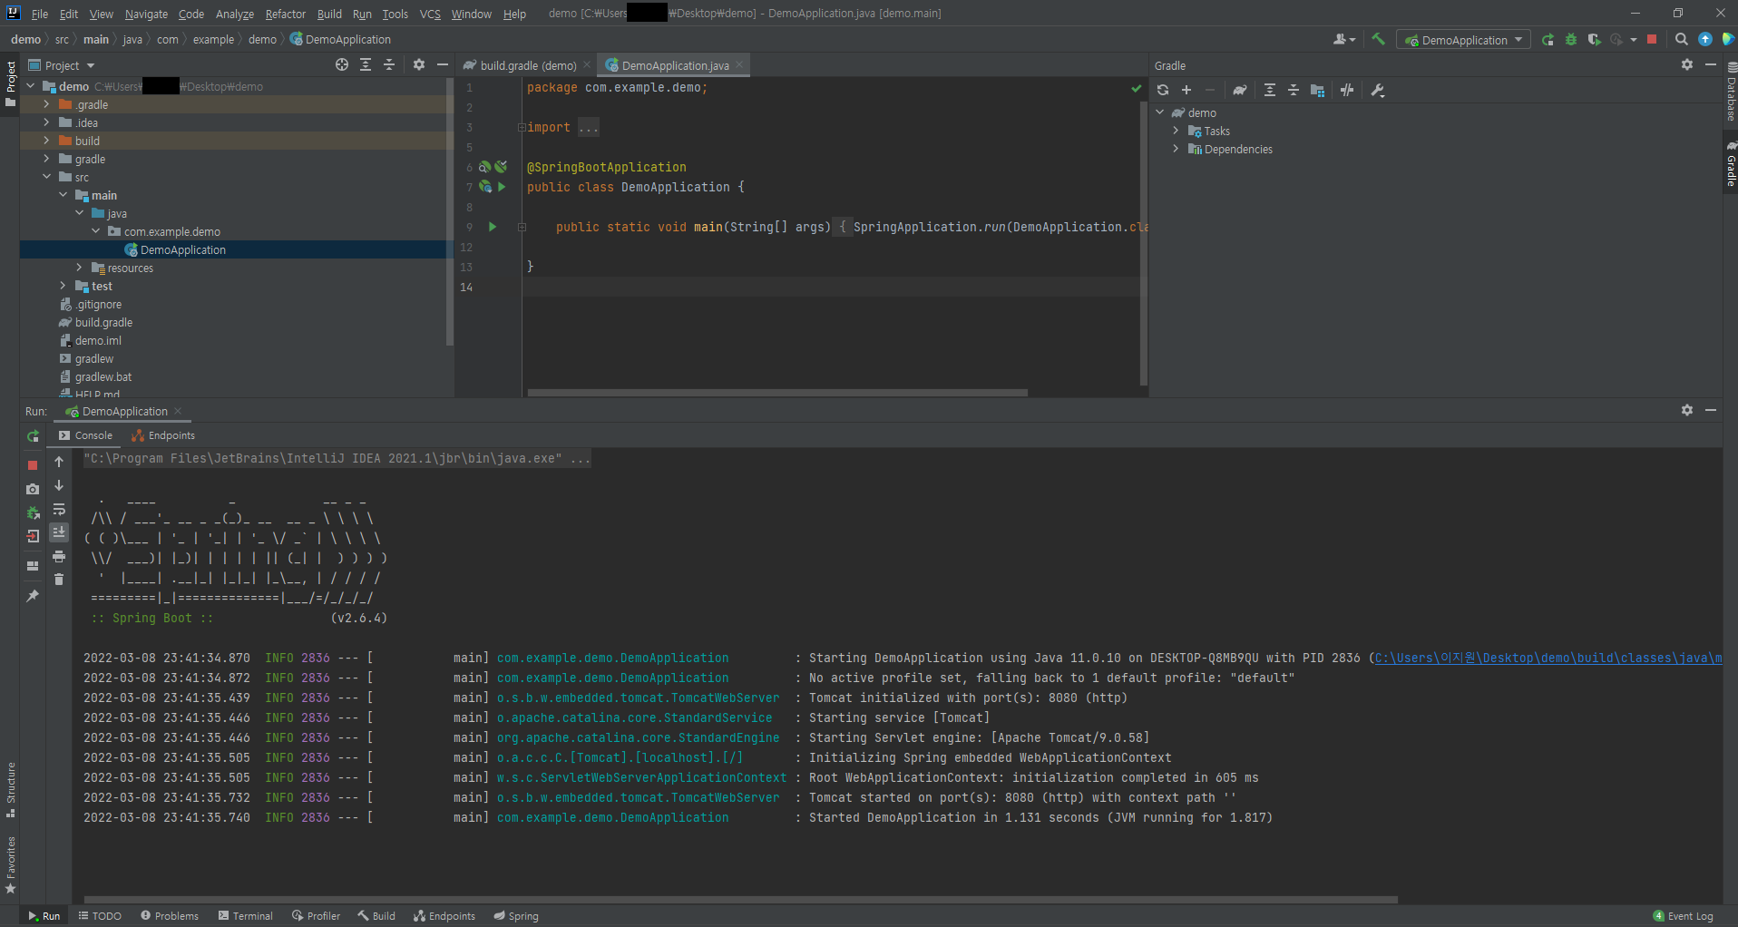Expand the .gradle folder
The width and height of the screenshot is (1738, 927).
point(46,104)
